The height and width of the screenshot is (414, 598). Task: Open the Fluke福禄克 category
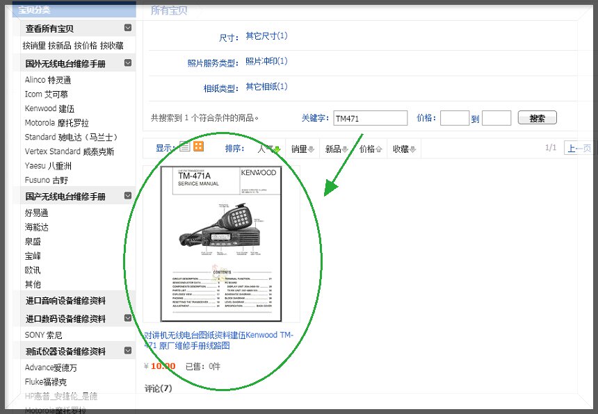click(x=46, y=381)
